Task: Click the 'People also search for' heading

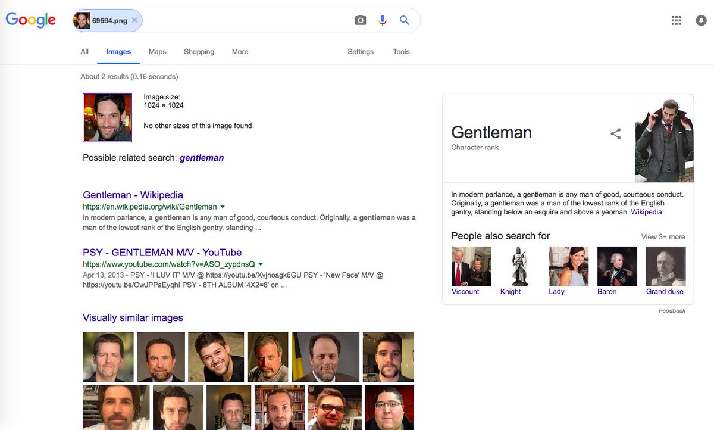Action: click(x=500, y=236)
